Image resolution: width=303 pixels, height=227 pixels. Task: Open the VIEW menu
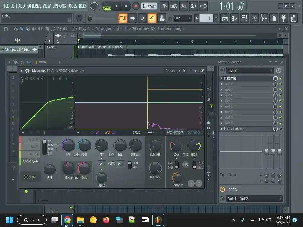(x=47, y=6)
